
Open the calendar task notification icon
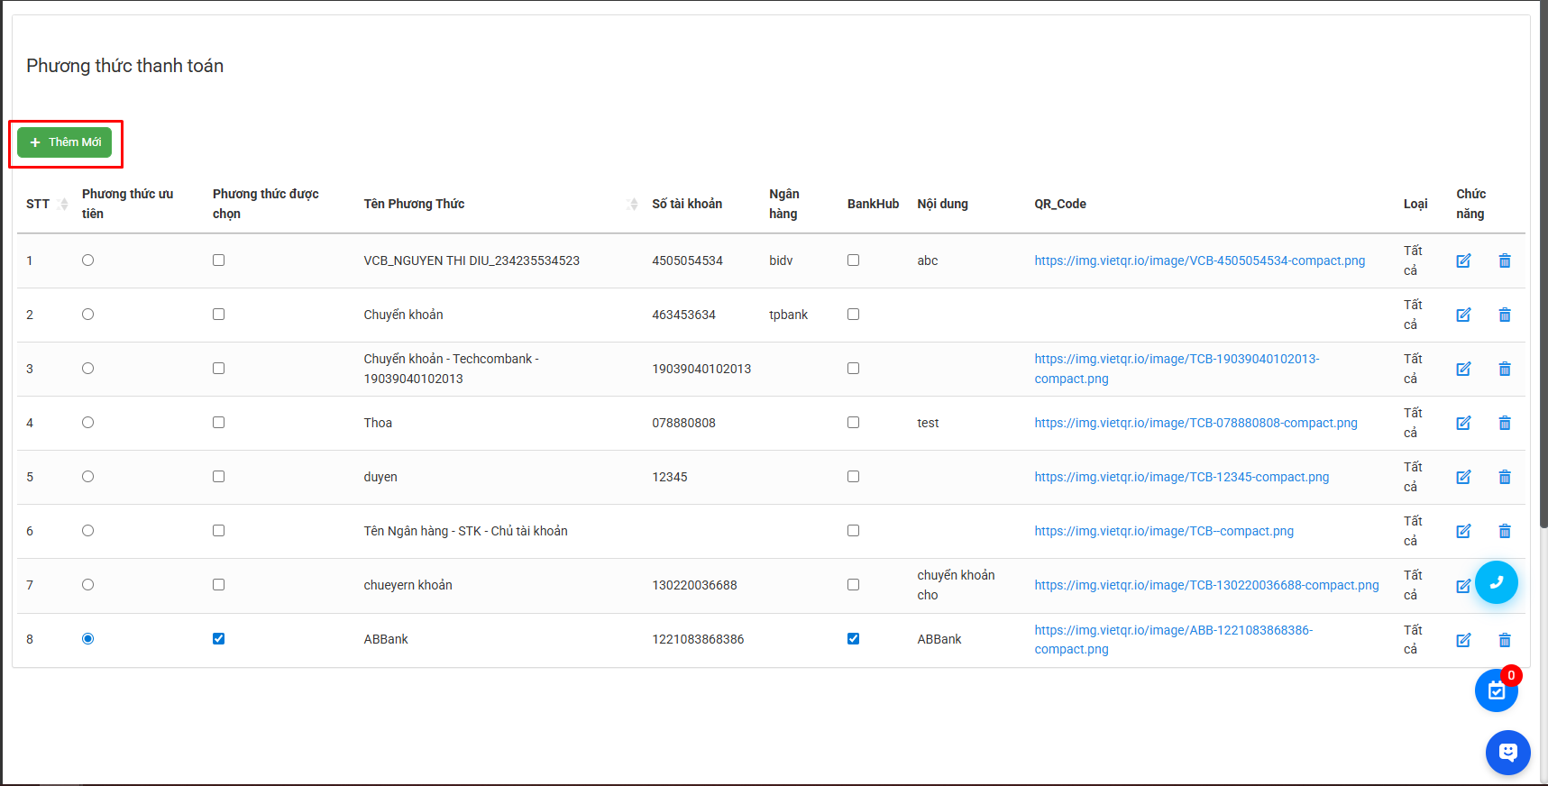[x=1497, y=691]
